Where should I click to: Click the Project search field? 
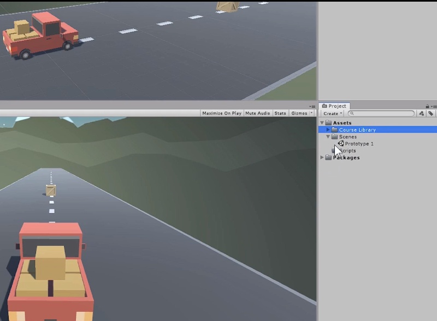pyautogui.click(x=381, y=113)
